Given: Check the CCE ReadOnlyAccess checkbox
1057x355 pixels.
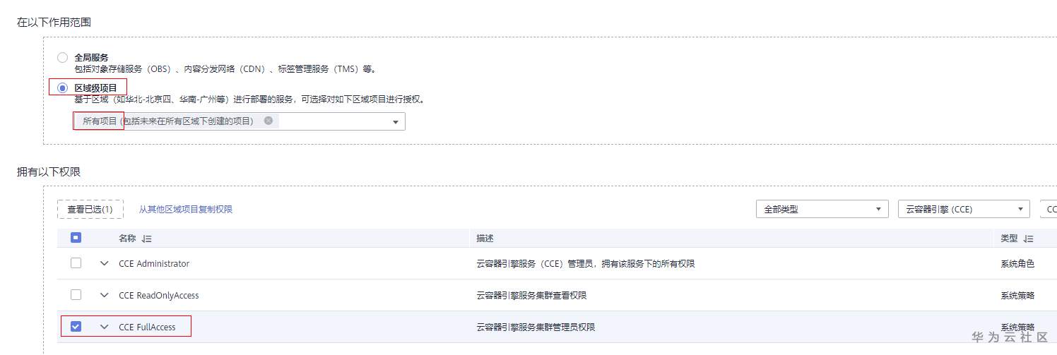Looking at the screenshot, I should 76,294.
